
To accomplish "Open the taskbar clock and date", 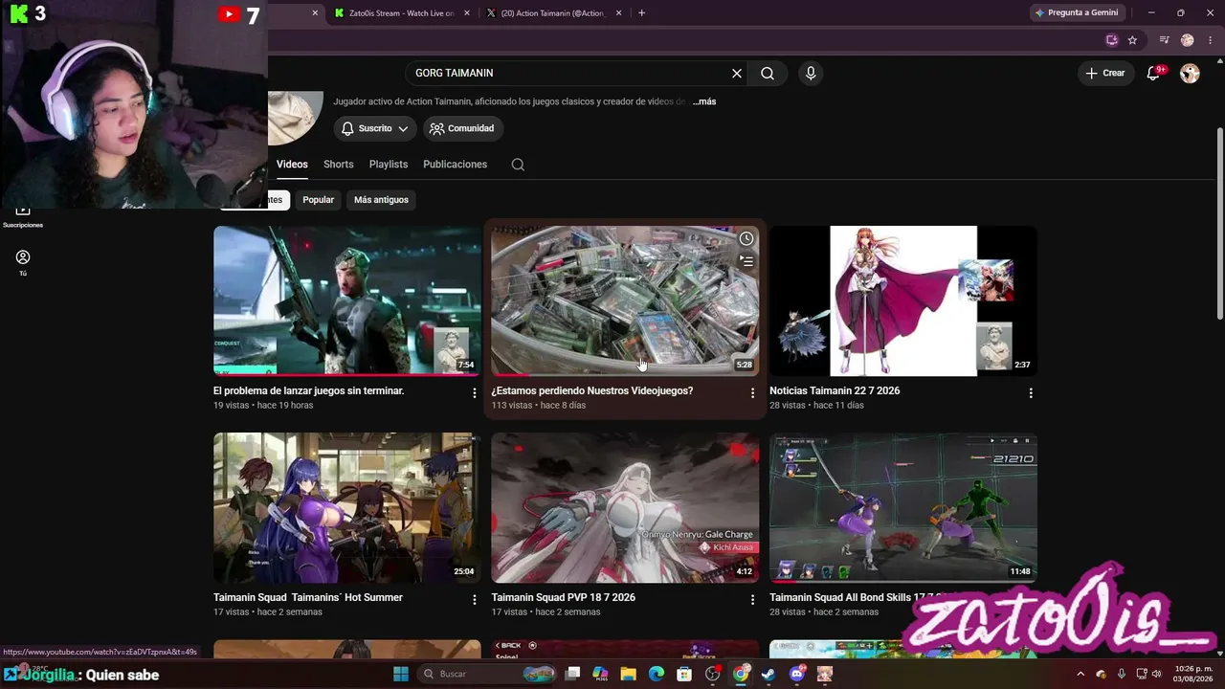I will click(1193, 674).
